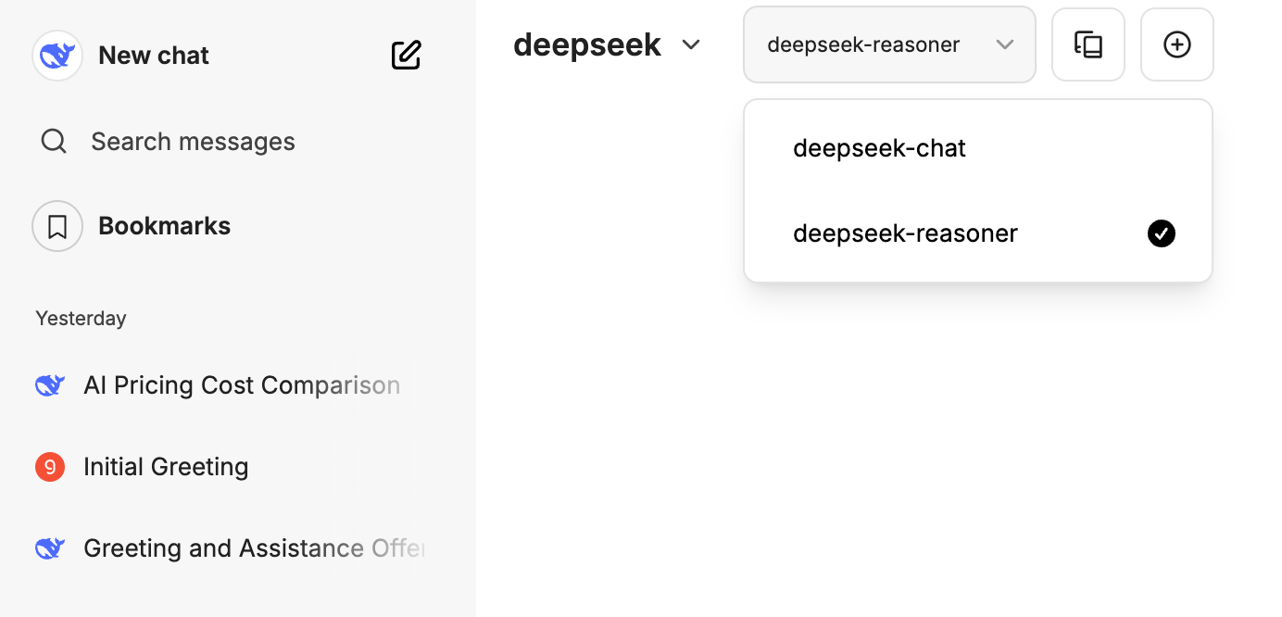Start a new chat with compose icon
The height and width of the screenshot is (617, 1282).
click(x=406, y=56)
